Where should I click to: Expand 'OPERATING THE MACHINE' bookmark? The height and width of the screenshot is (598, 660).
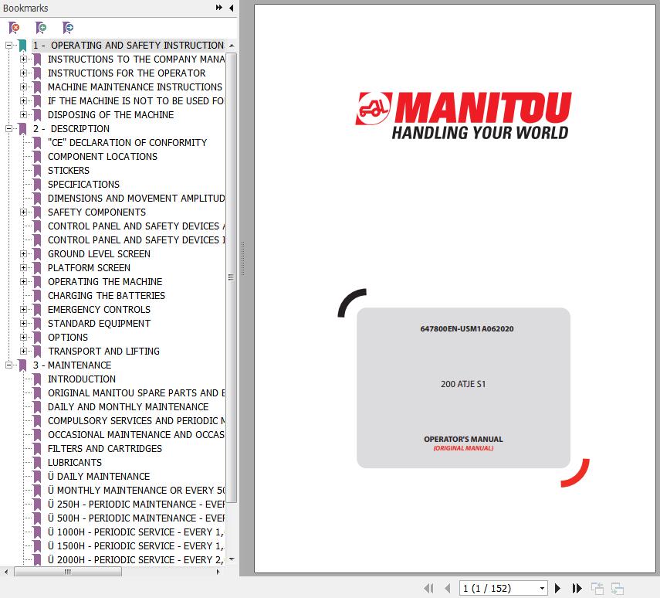[24, 281]
